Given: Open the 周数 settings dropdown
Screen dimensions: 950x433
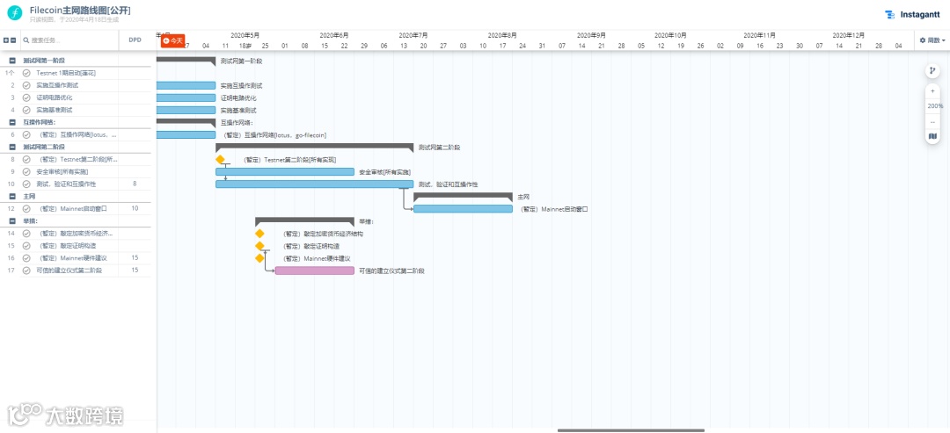Looking at the screenshot, I should tap(932, 40).
